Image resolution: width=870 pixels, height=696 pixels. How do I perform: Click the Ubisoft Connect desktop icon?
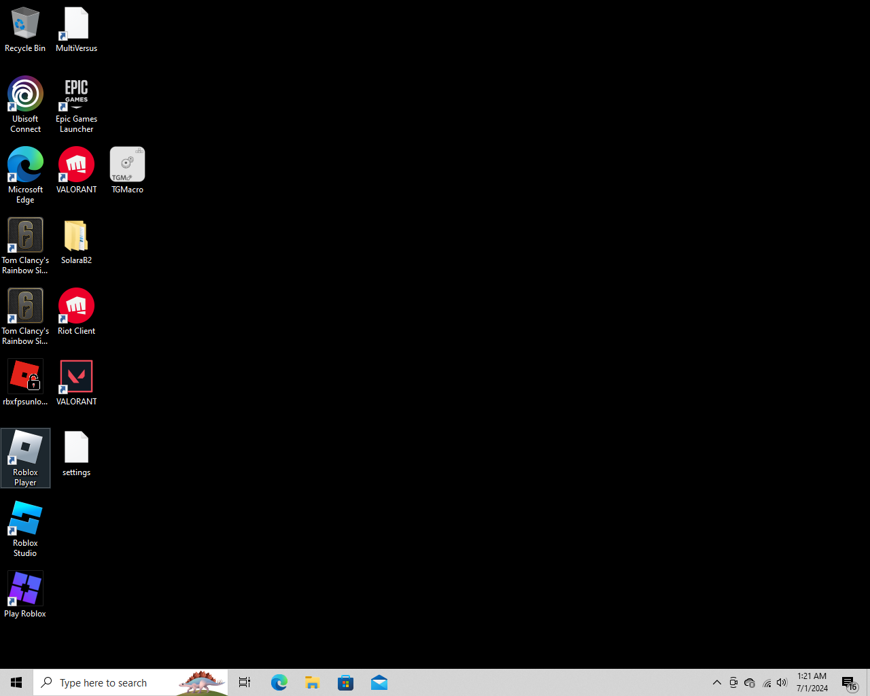25,105
